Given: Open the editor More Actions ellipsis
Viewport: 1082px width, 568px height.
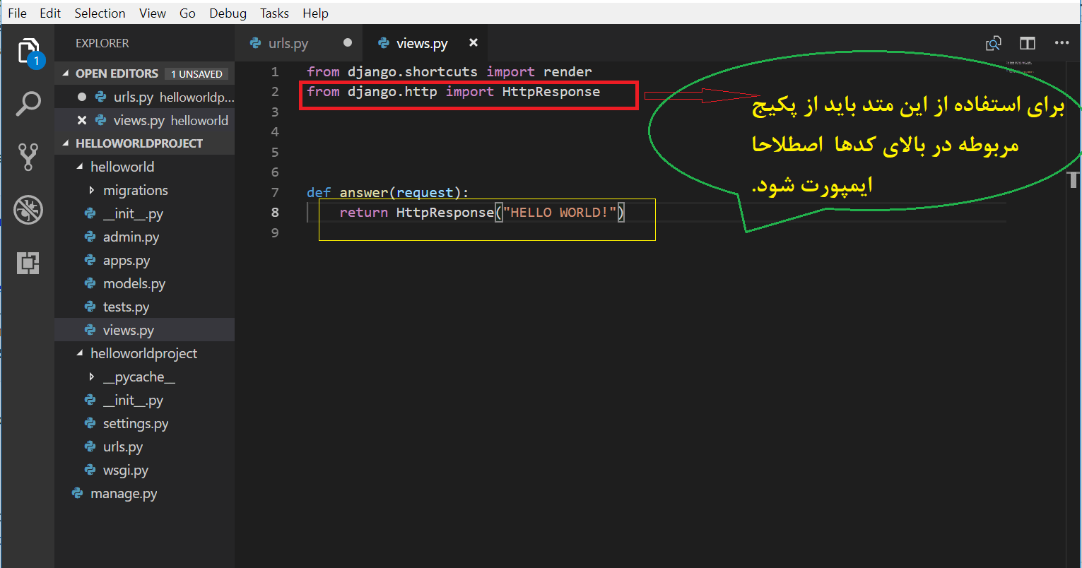Looking at the screenshot, I should [1062, 43].
